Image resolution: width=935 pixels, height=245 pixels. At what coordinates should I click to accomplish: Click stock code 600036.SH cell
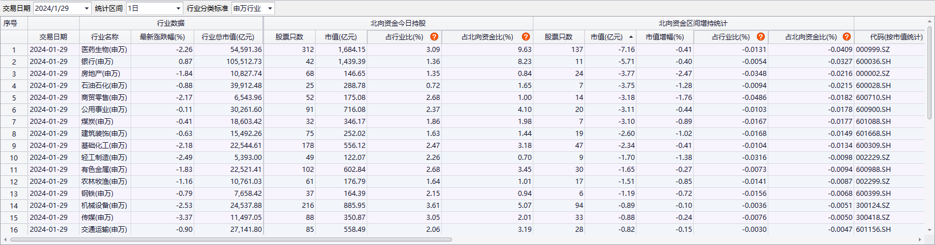click(873, 62)
